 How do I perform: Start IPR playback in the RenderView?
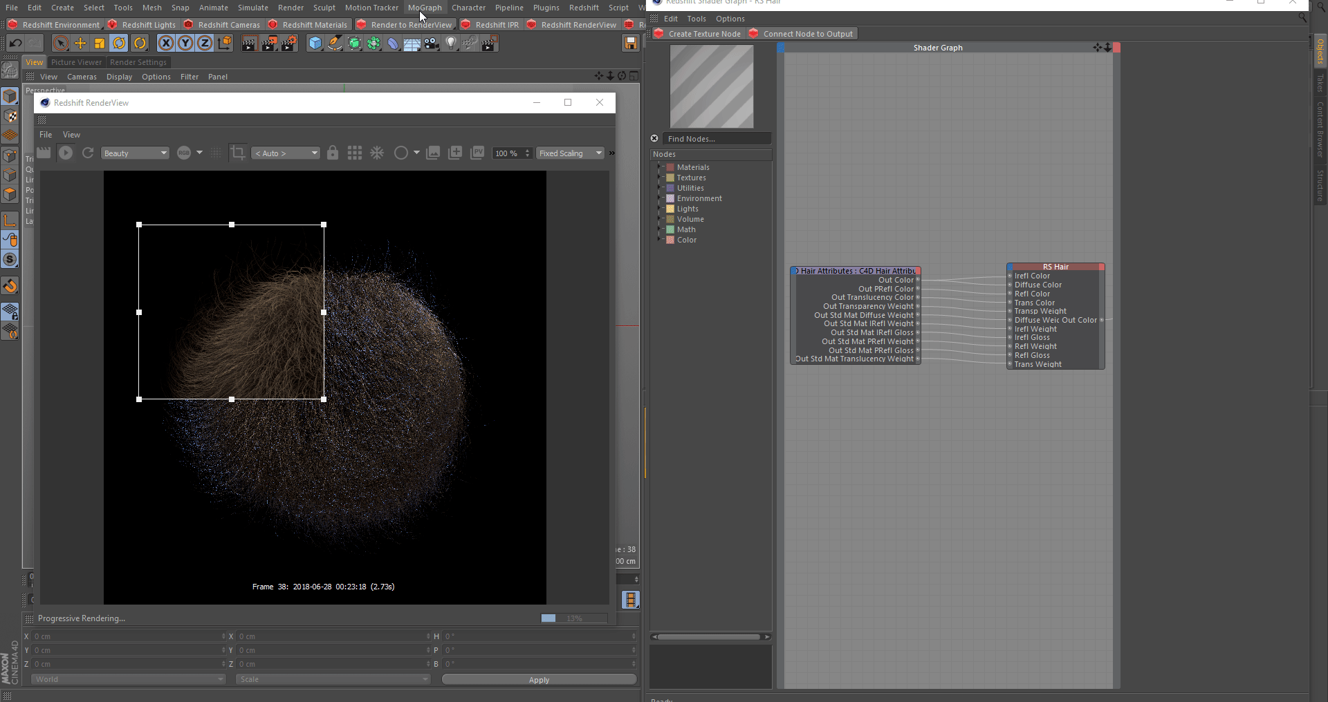click(66, 153)
